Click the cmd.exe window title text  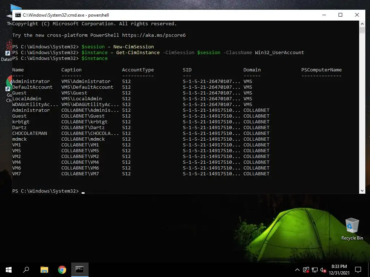click(66, 15)
